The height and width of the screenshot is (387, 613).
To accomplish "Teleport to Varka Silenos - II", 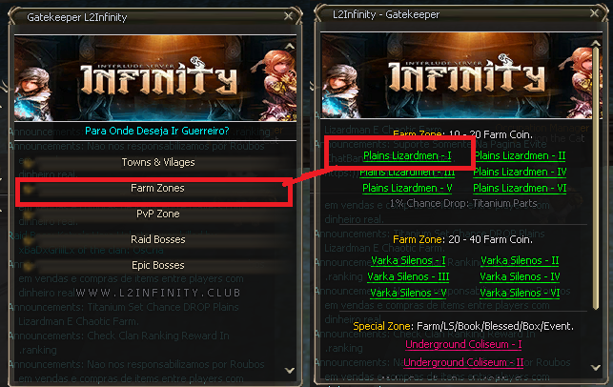I will [x=520, y=260].
